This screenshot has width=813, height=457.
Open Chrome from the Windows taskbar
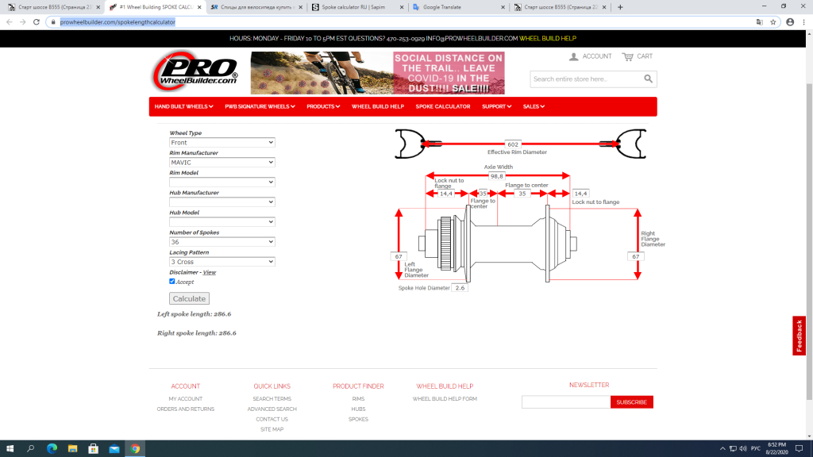pos(135,449)
